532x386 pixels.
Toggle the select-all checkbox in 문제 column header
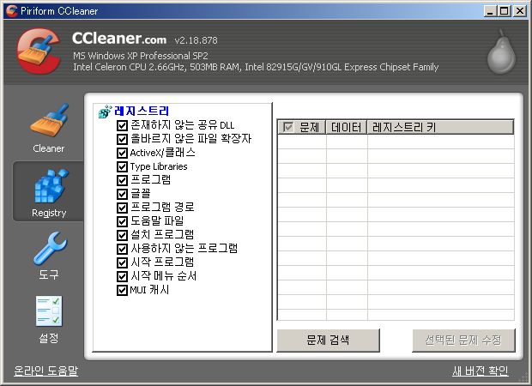coord(288,127)
